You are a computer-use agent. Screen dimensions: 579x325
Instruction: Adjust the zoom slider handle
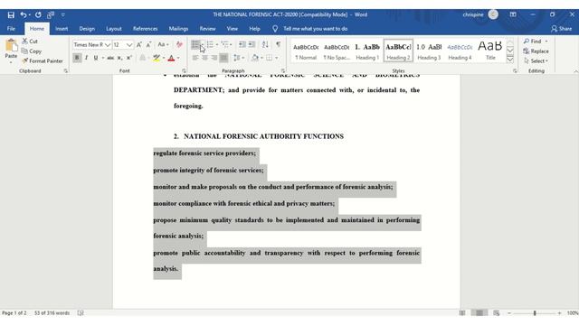[x=535, y=313]
